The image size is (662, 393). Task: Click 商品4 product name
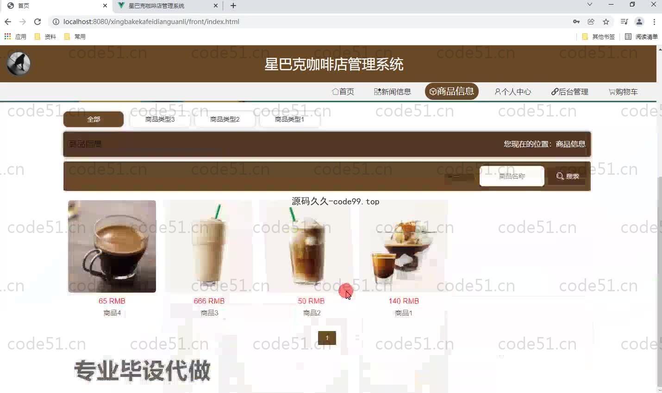(112, 313)
